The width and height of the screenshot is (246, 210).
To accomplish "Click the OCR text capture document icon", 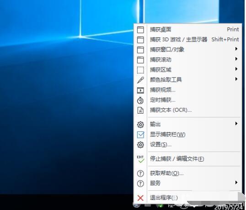I will pos(140,110).
